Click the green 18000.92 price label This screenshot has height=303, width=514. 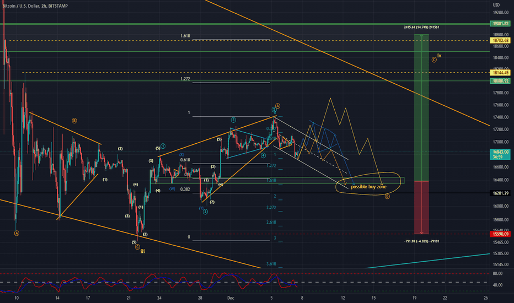(x=500, y=81)
